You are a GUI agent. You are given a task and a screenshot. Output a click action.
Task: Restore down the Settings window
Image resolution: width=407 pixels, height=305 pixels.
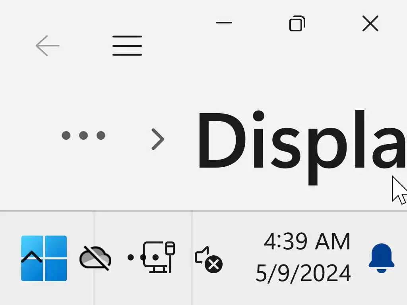(x=297, y=23)
